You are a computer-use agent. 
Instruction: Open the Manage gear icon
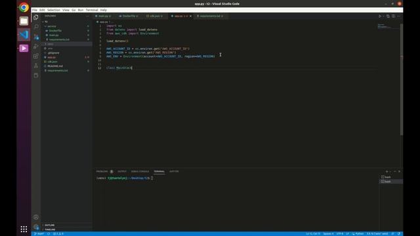[36, 227]
